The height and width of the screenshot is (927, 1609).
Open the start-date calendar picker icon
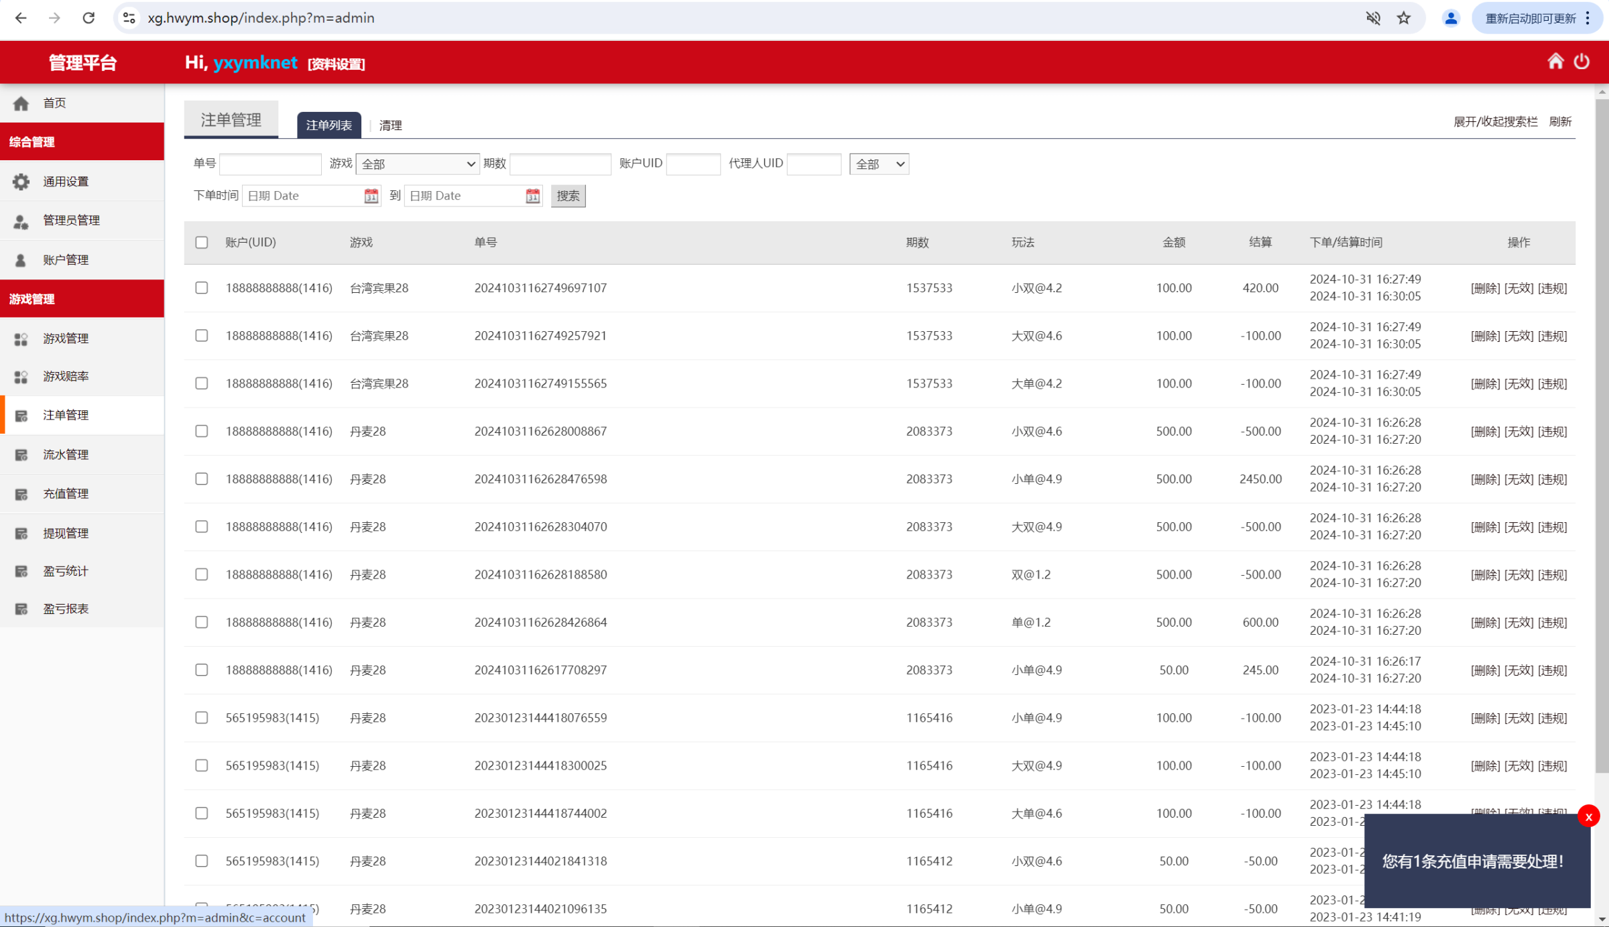pos(371,196)
